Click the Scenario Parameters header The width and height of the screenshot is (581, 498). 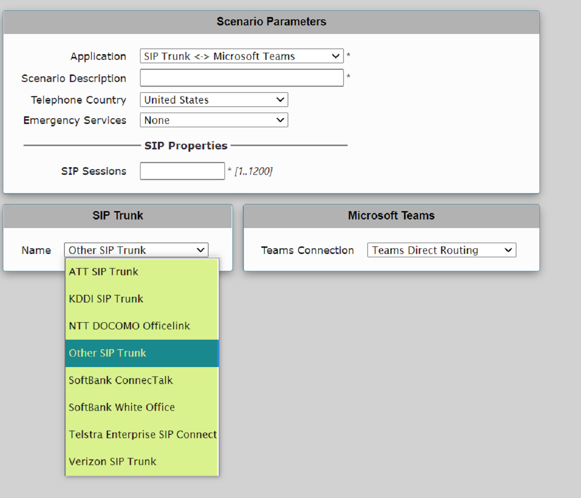click(x=271, y=22)
